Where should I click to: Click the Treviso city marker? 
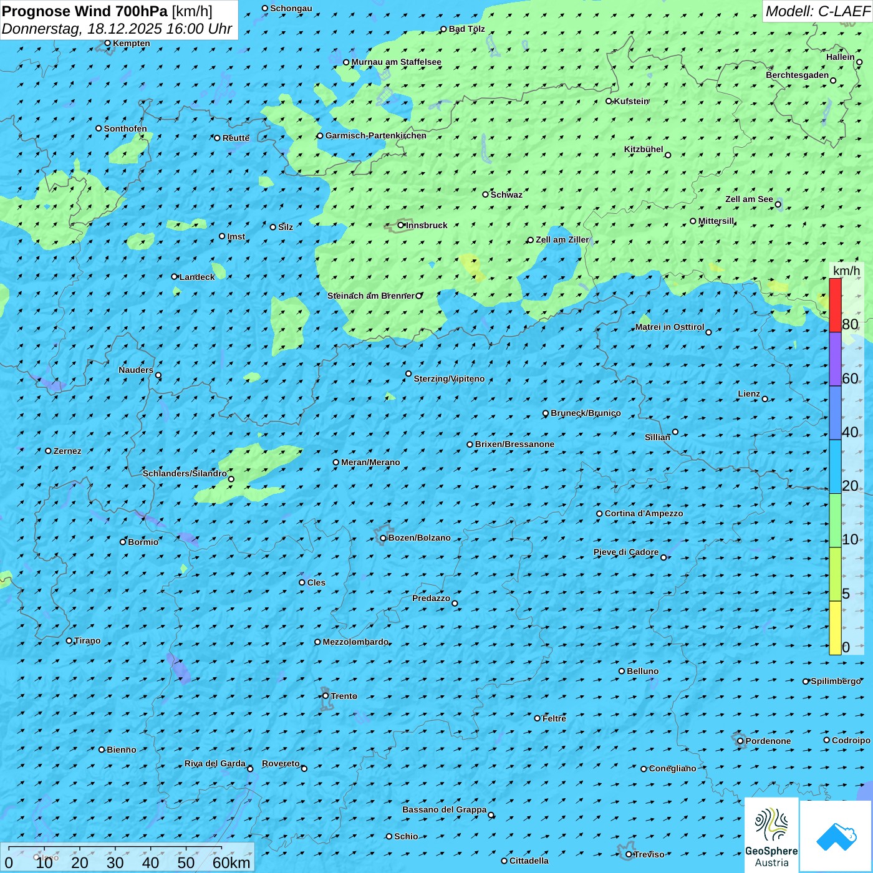click(x=629, y=854)
